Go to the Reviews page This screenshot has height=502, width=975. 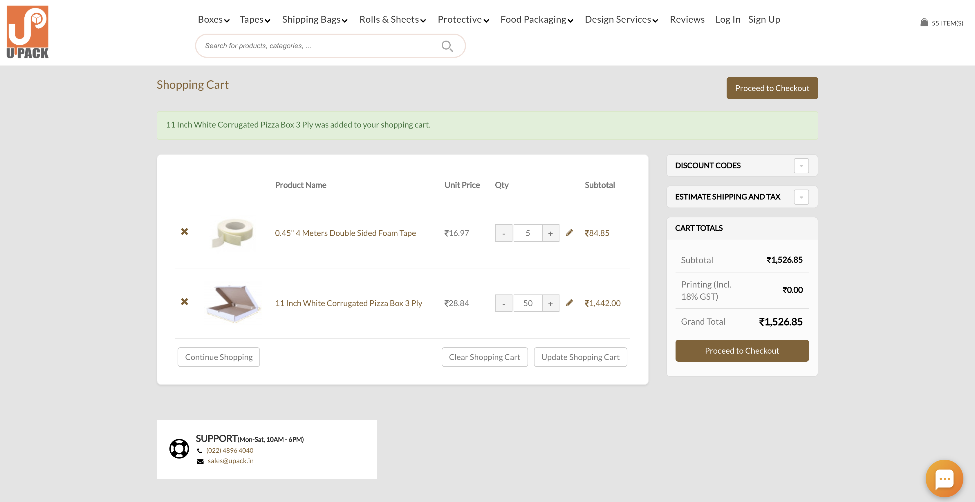(687, 20)
